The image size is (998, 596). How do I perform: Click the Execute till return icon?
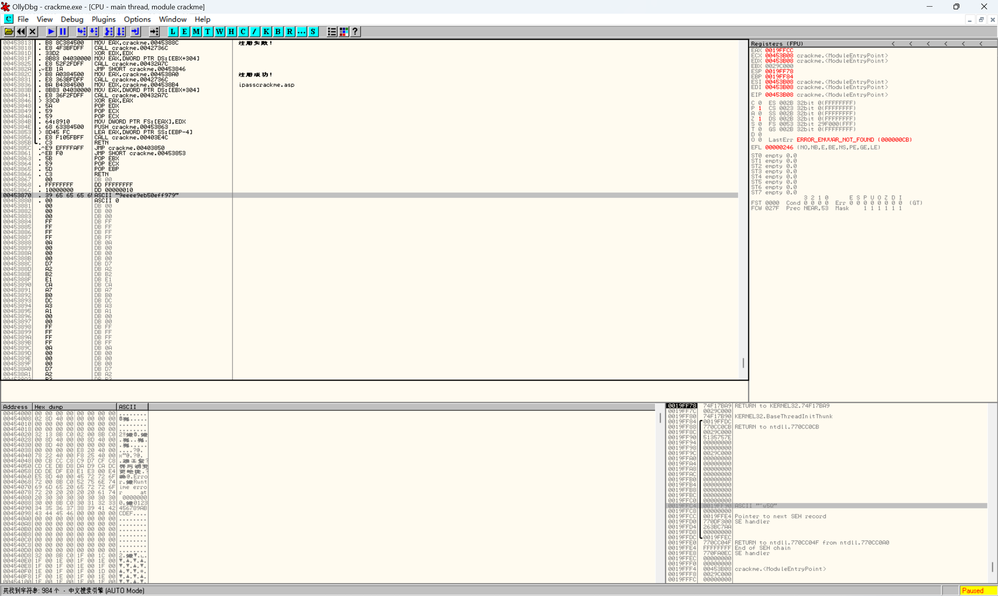click(135, 32)
